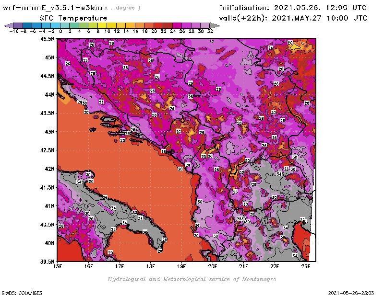Image resolution: width=384 pixels, height=296 pixels.
Task: Pick the yellow 8 to 10 legend swatch
Action: pyautogui.click(x=102, y=25)
